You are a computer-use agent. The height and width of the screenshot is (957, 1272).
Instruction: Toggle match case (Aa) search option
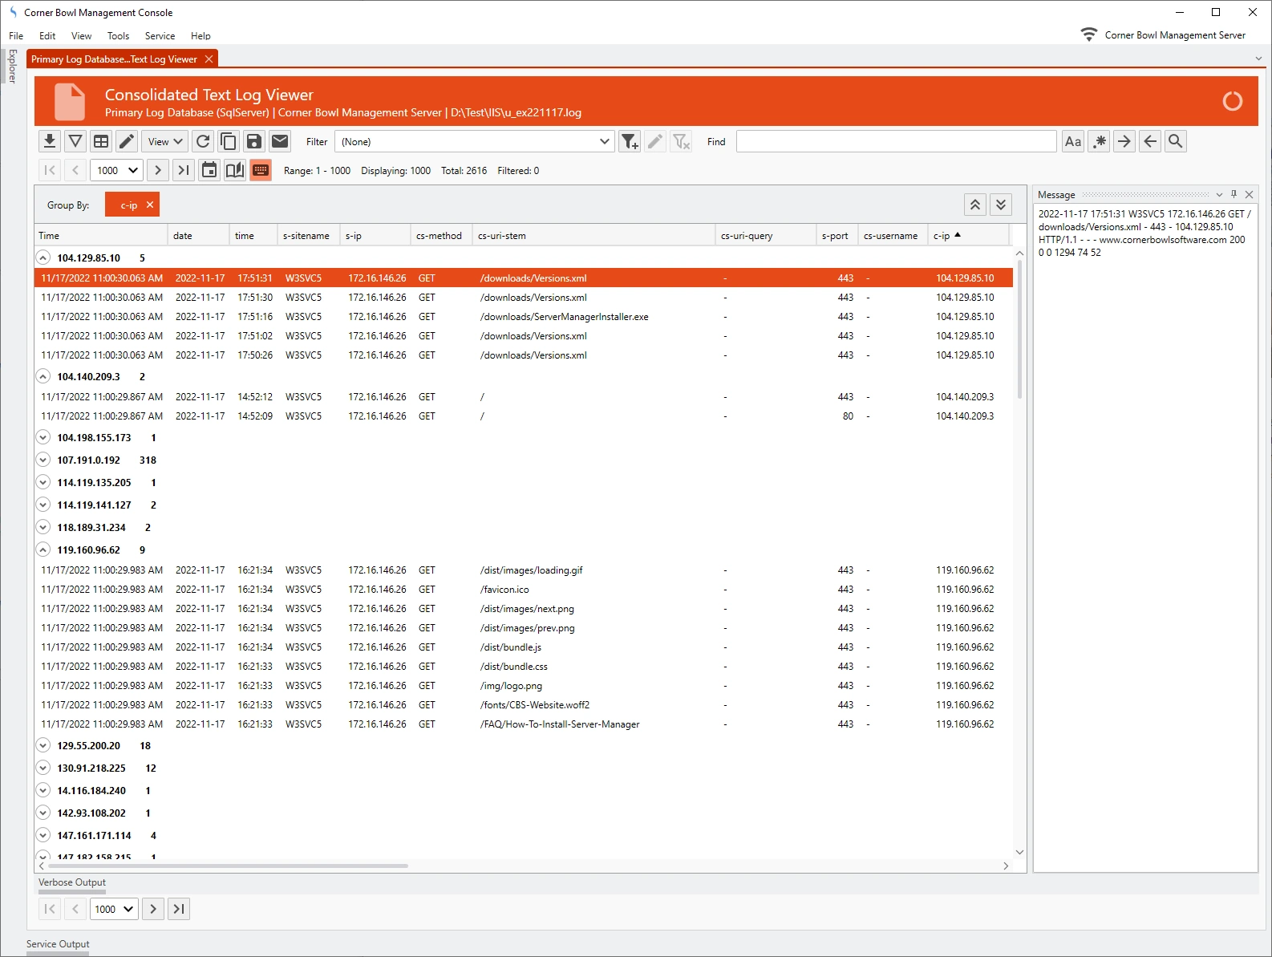click(x=1073, y=142)
